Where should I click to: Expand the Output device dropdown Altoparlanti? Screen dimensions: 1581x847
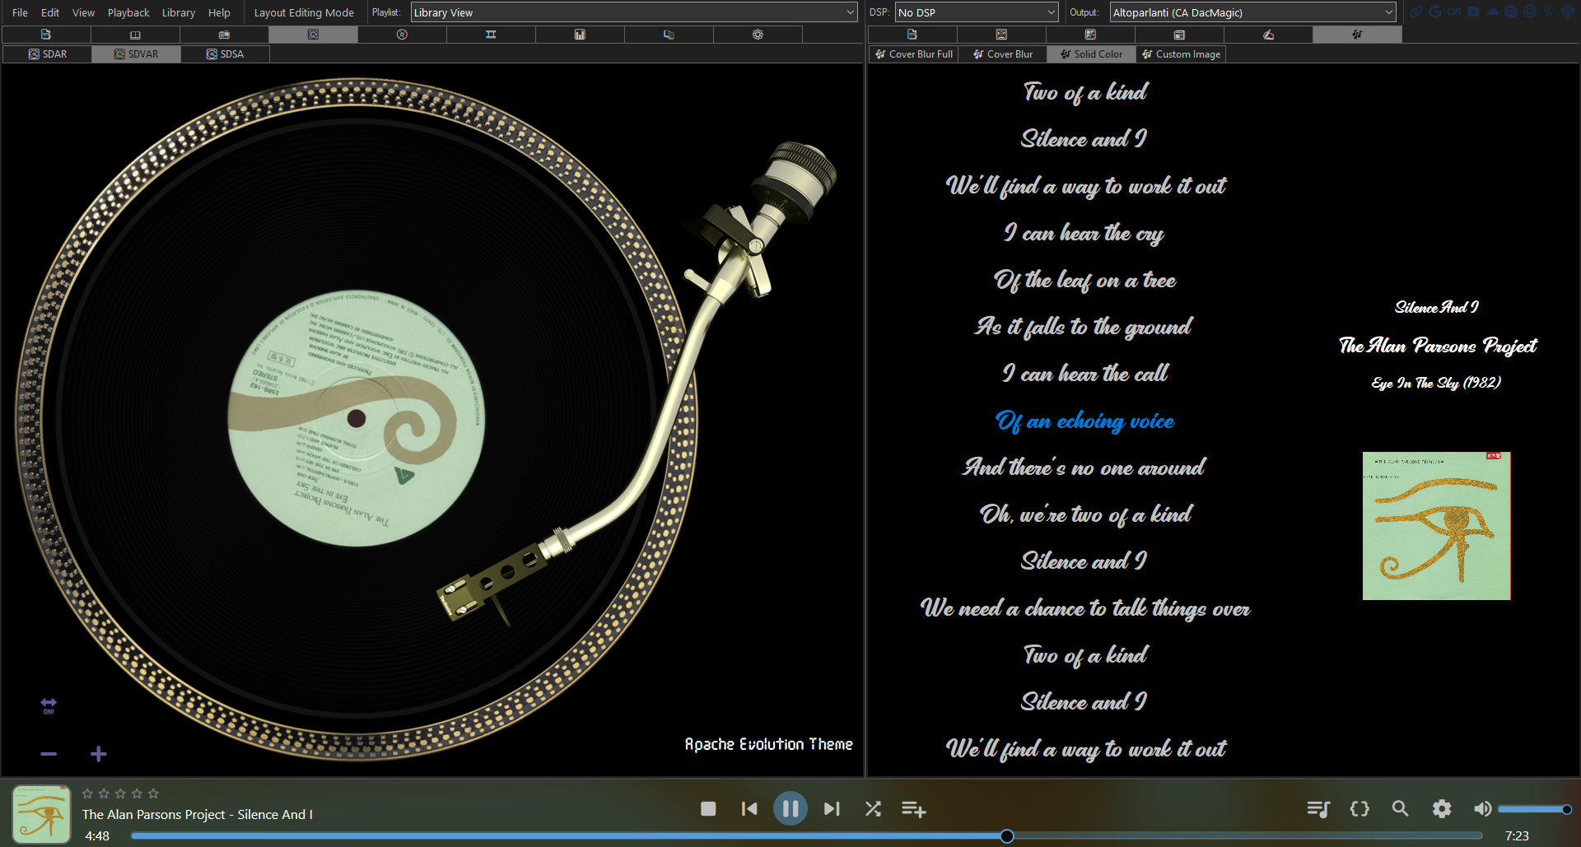click(x=1252, y=12)
